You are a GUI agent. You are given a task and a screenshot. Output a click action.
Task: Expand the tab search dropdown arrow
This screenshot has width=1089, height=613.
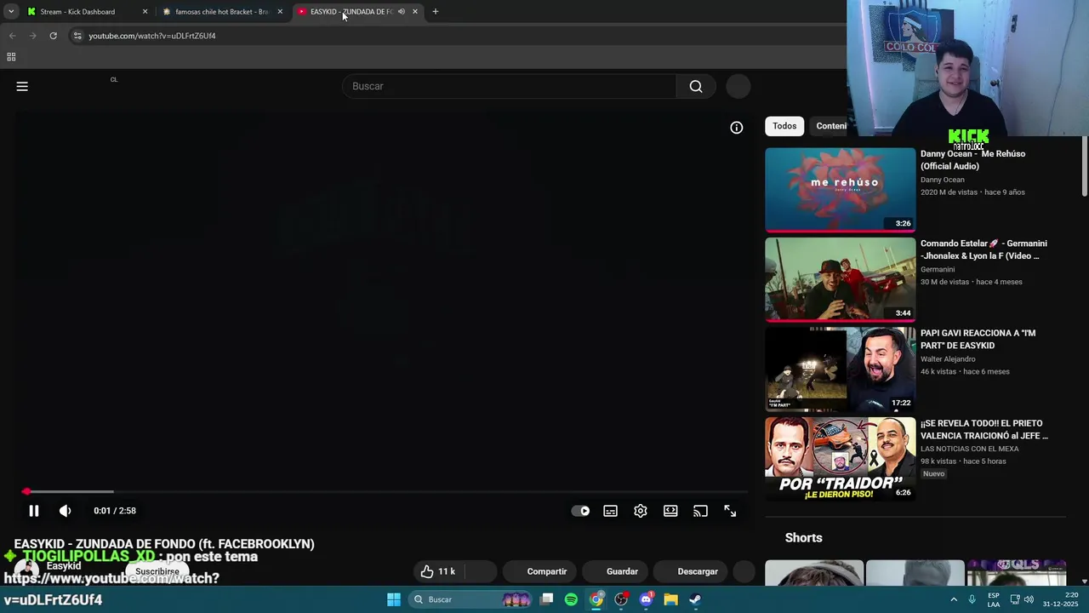coord(10,12)
